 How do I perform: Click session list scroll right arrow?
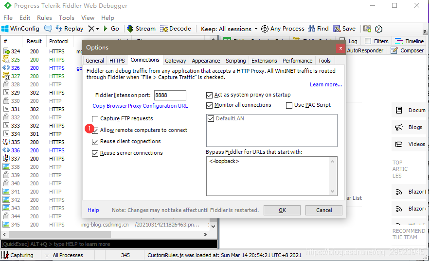click(205, 234)
